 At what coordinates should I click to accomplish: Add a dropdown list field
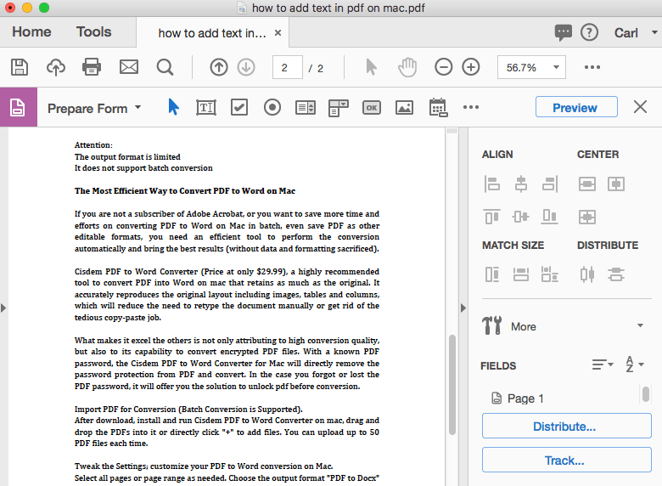(x=338, y=108)
